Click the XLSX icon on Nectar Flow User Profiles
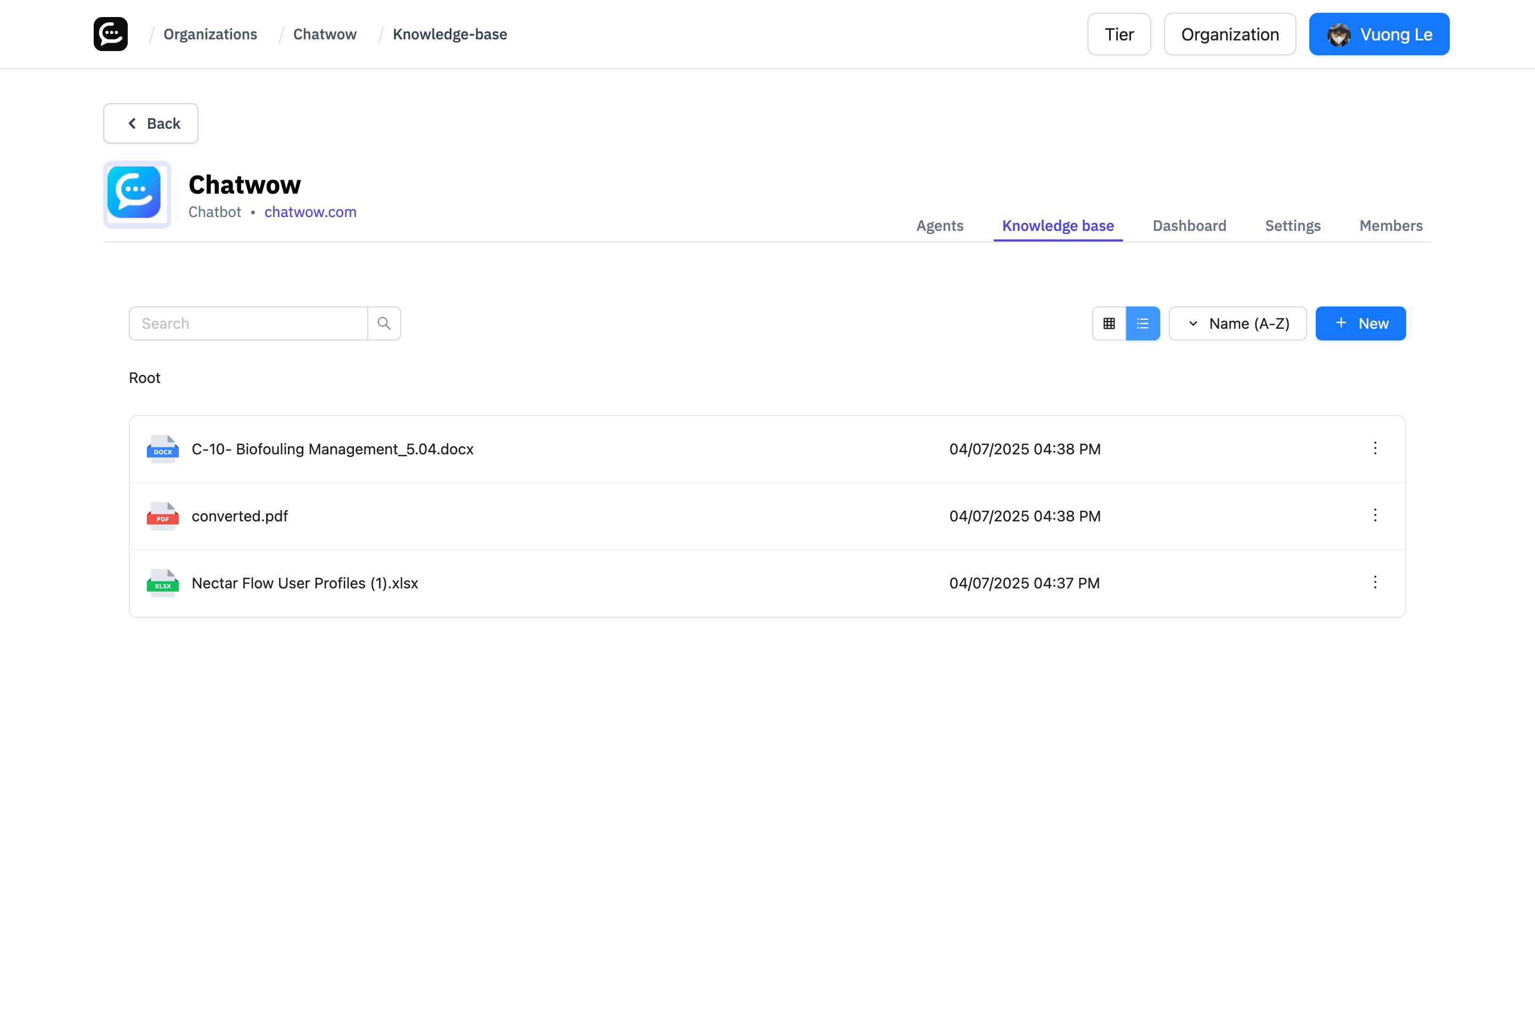 click(x=162, y=583)
